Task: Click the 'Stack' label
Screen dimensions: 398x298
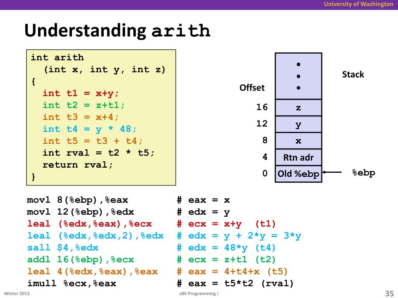Action: (x=353, y=74)
